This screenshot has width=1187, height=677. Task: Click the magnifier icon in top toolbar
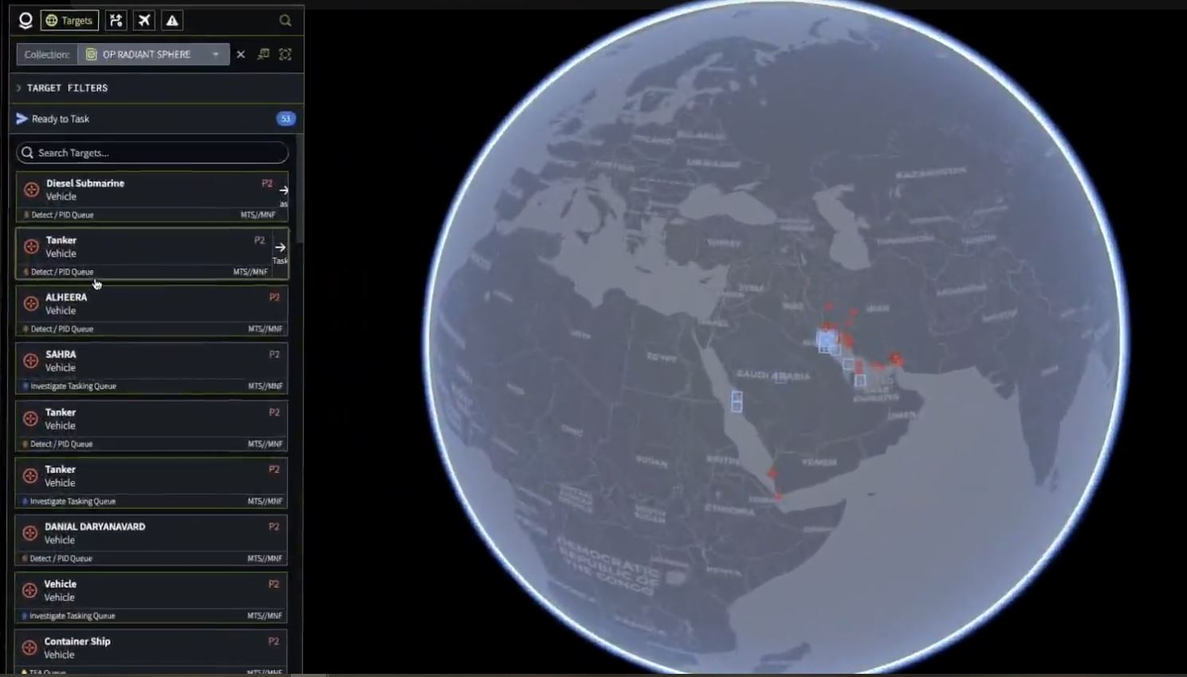[285, 21]
